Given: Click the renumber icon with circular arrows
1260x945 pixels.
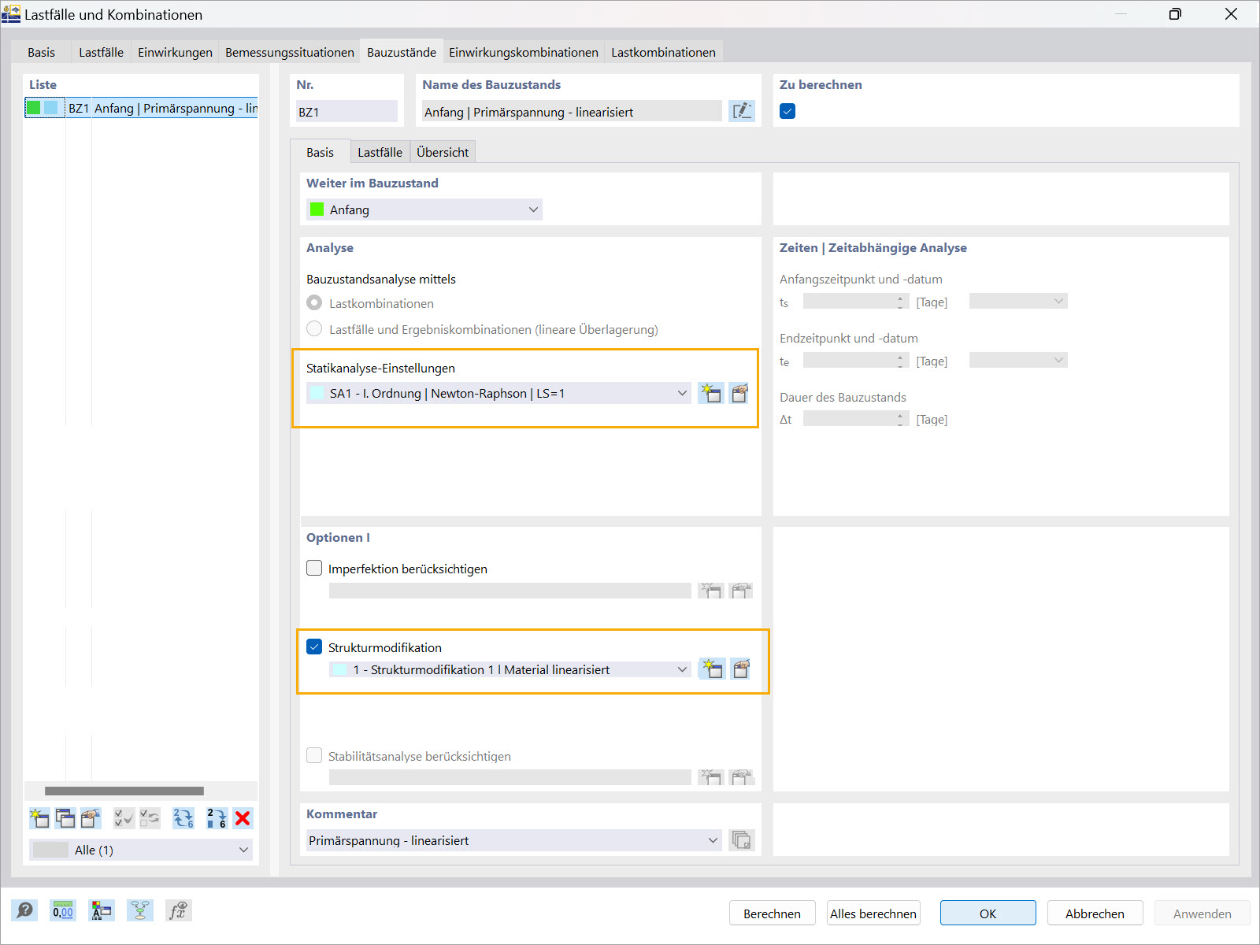Looking at the screenshot, I should pyautogui.click(x=183, y=818).
